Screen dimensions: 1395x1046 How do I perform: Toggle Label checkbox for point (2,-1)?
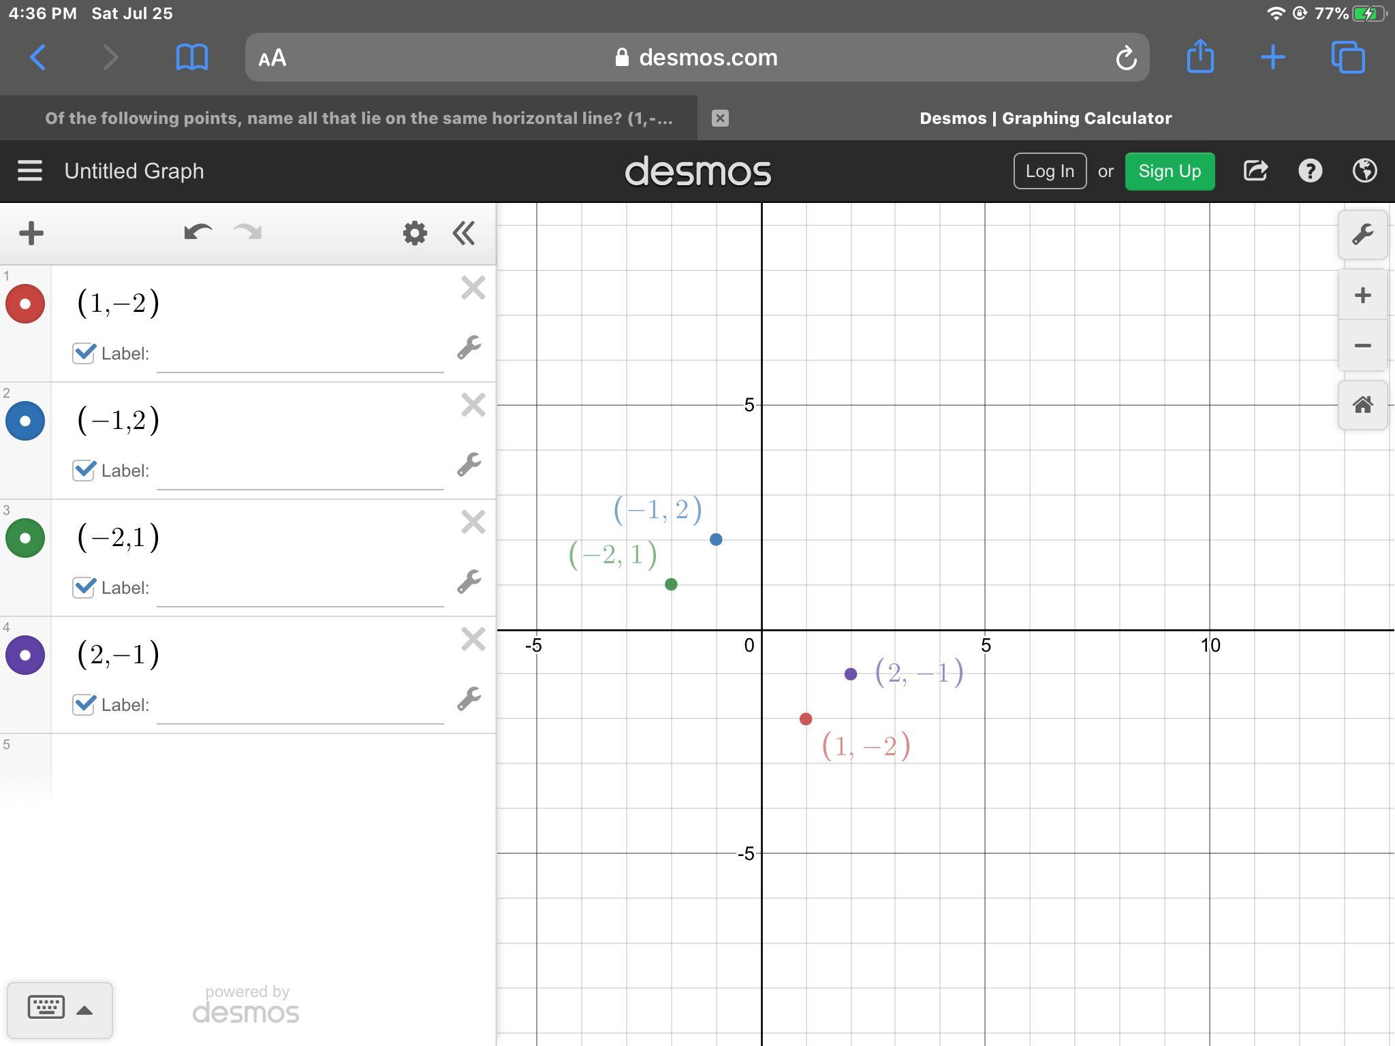[84, 704]
